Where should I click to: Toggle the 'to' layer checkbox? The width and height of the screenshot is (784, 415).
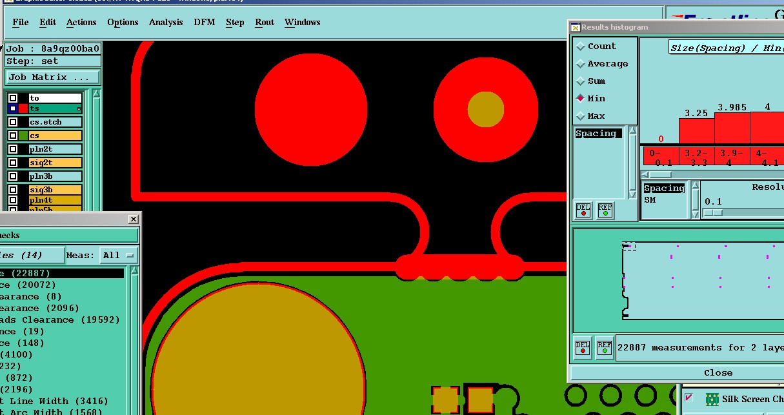pos(13,98)
